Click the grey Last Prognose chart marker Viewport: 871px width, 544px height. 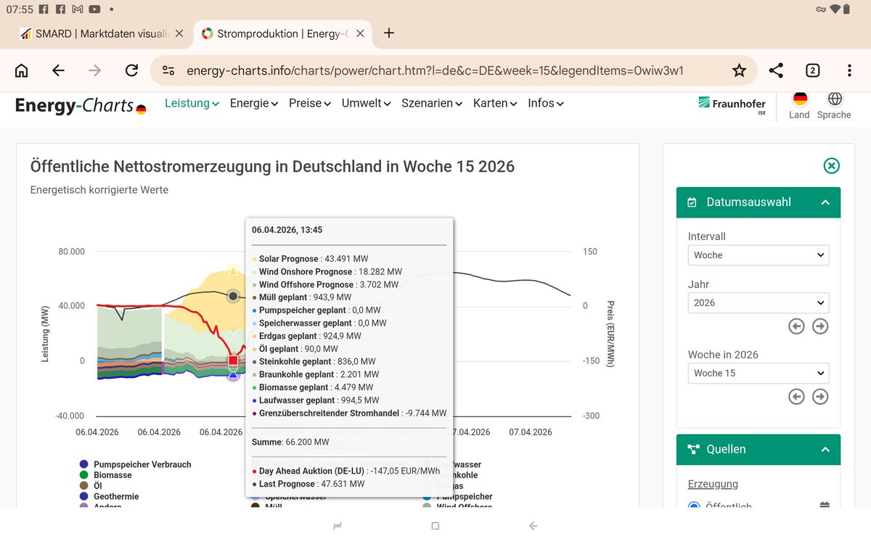point(233,296)
